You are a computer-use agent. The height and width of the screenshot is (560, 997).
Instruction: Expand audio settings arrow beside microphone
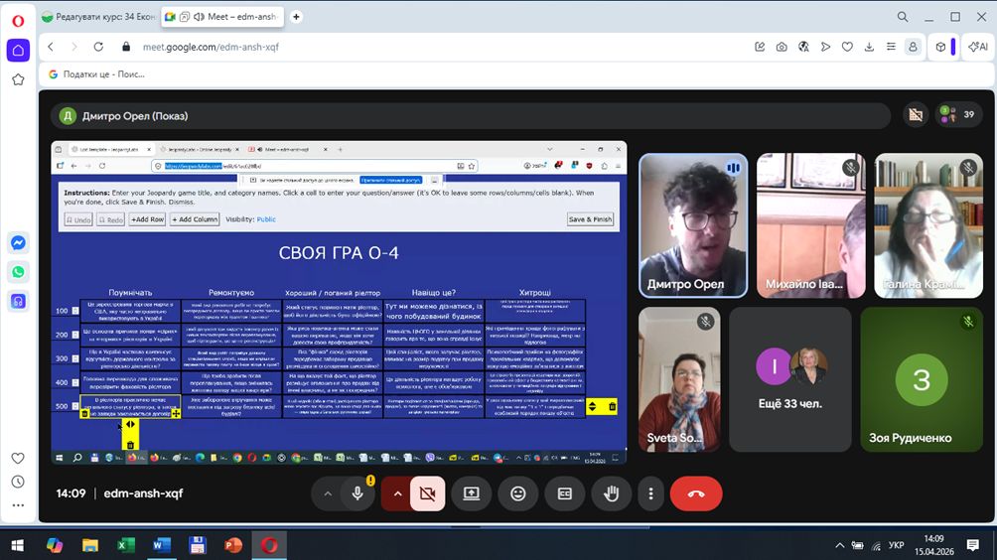(327, 493)
